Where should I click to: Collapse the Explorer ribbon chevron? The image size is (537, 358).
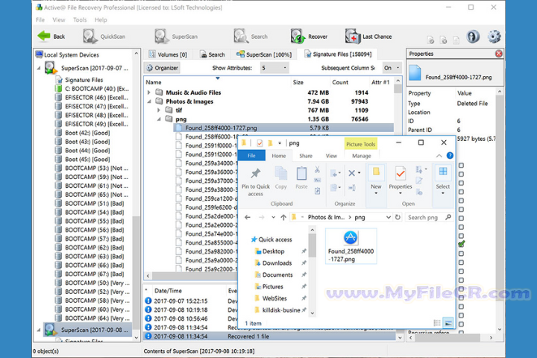(439, 156)
